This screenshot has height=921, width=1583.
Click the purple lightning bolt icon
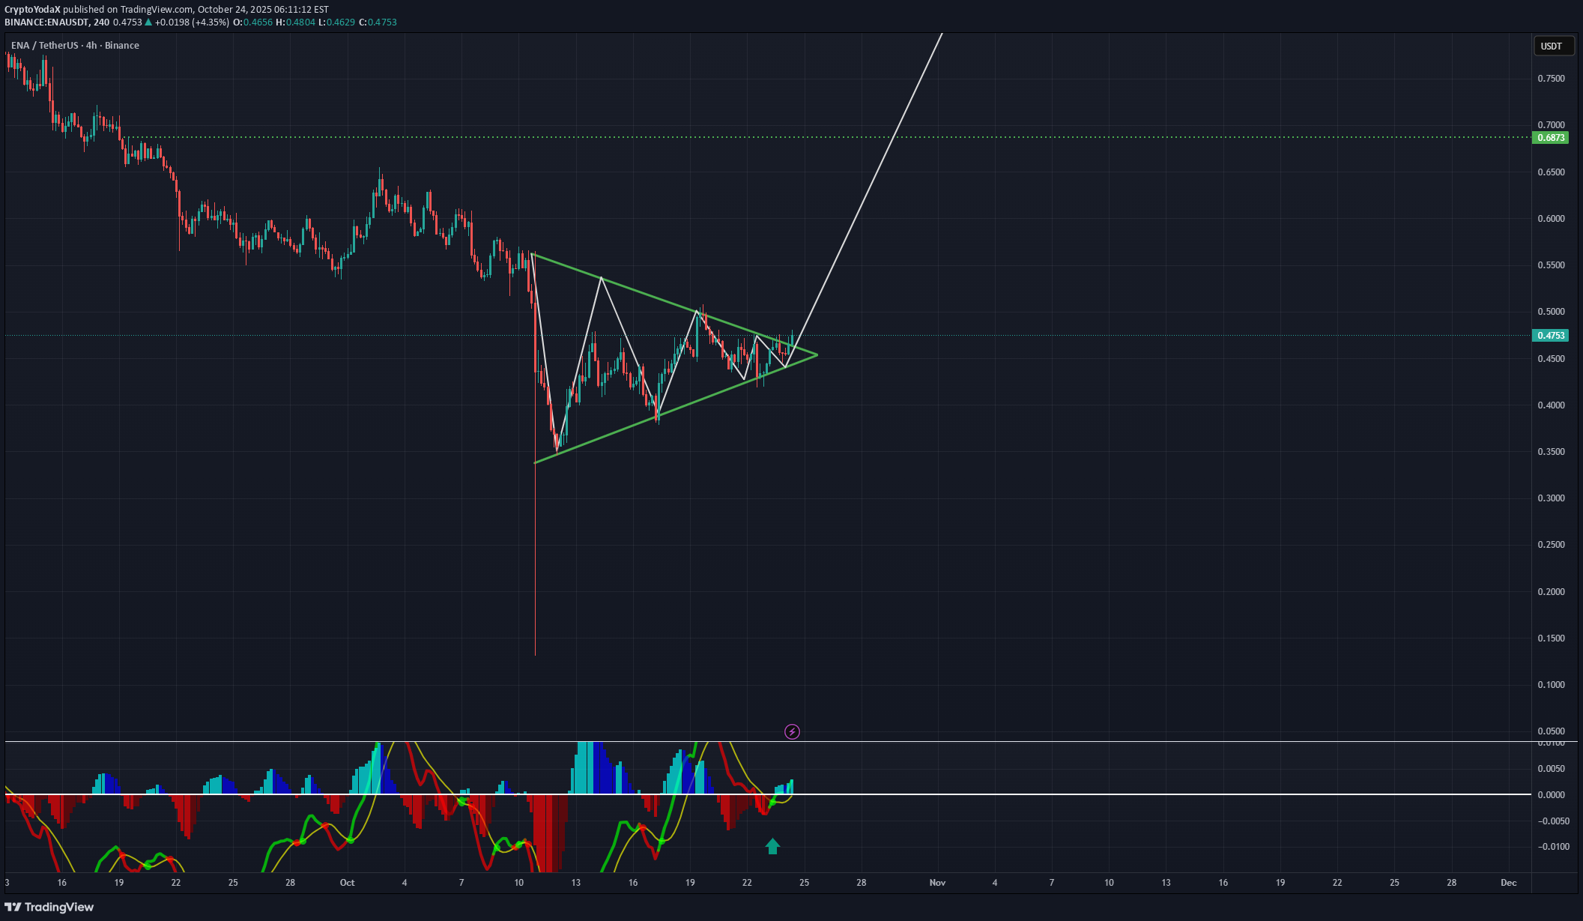click(792, 731)
